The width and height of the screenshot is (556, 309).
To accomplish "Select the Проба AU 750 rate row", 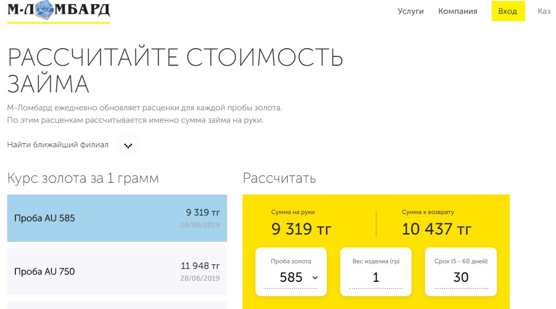I will [117, 272].
